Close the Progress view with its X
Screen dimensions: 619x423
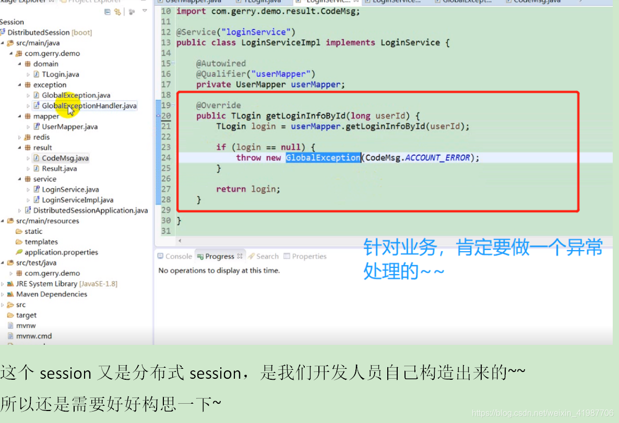coord(240,256)
